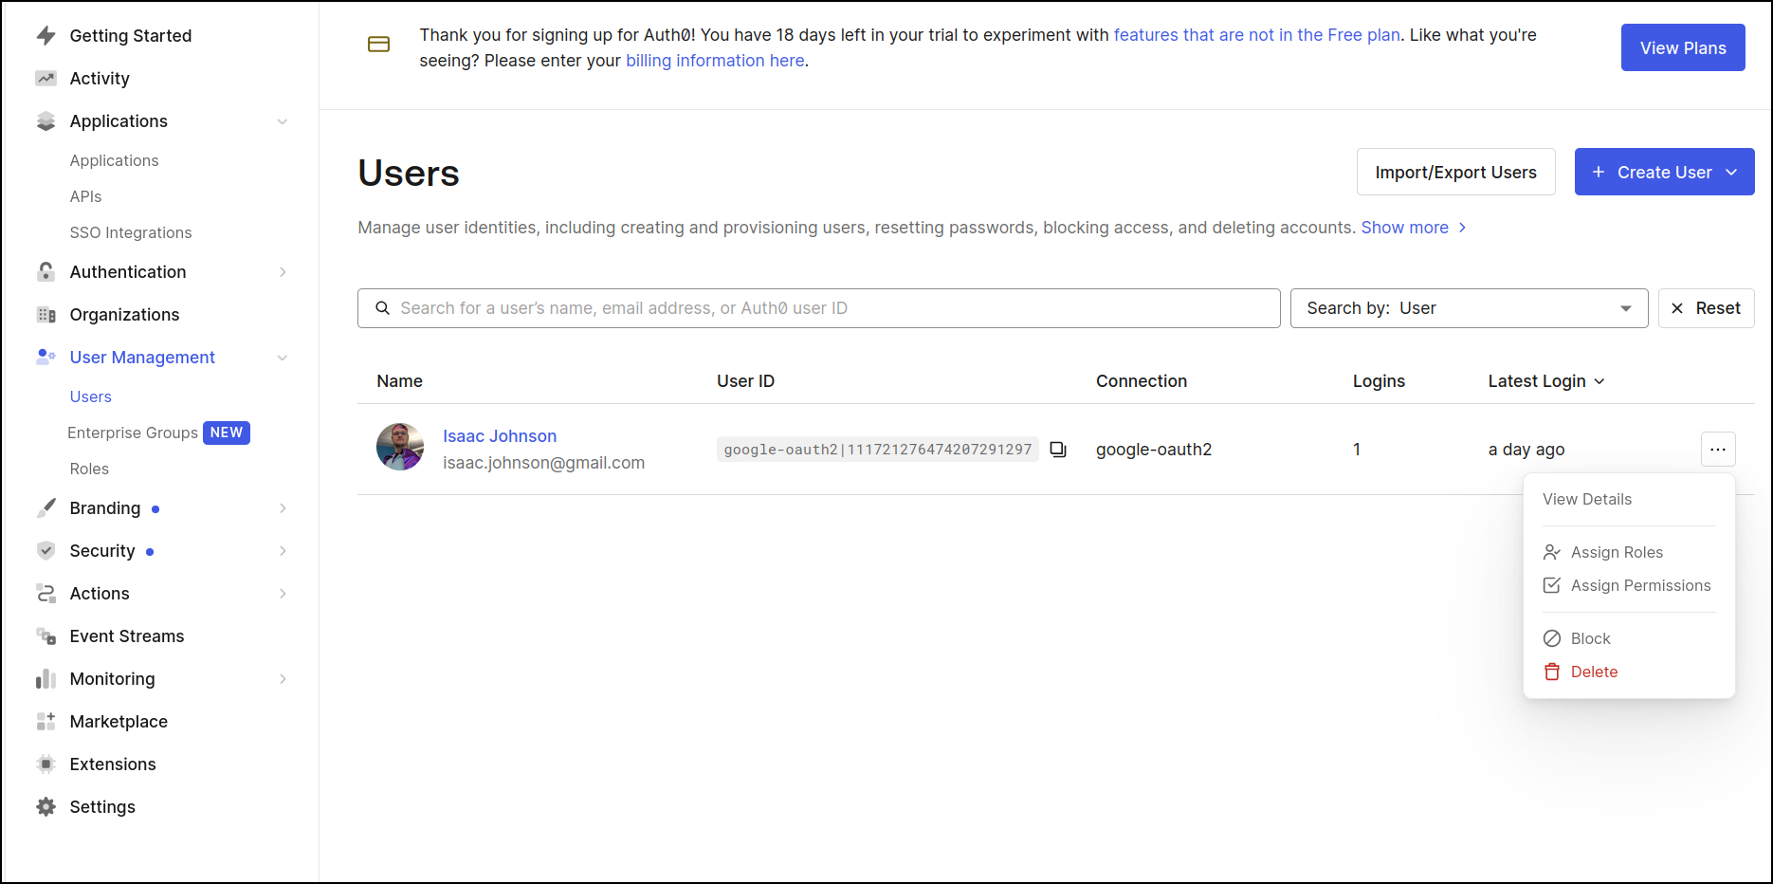Screen dimensions: 1773x884
Task: Click the Import/Export Users button
Action: point(1455,172)
